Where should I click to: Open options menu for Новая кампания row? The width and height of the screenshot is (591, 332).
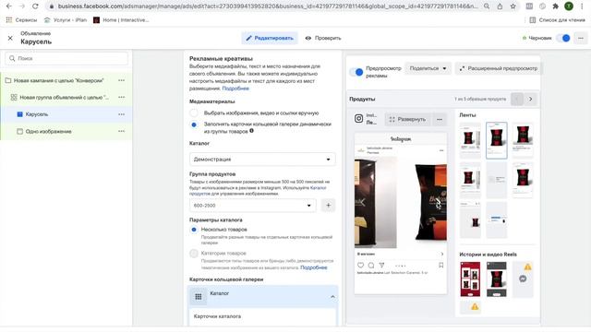tap(121, 80)
